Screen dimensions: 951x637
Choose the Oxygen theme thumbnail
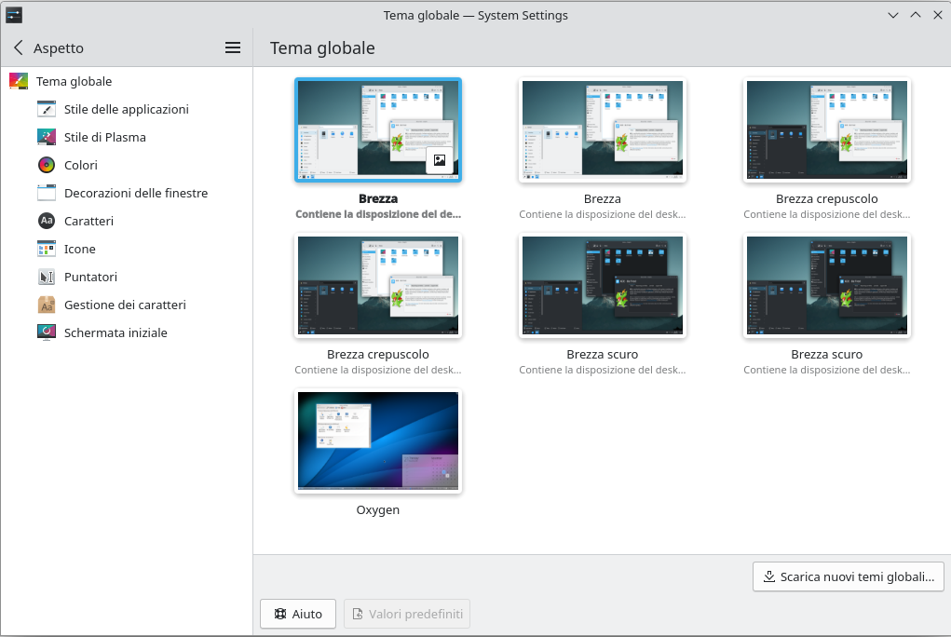pyautogui.click(x=378, y=440)
